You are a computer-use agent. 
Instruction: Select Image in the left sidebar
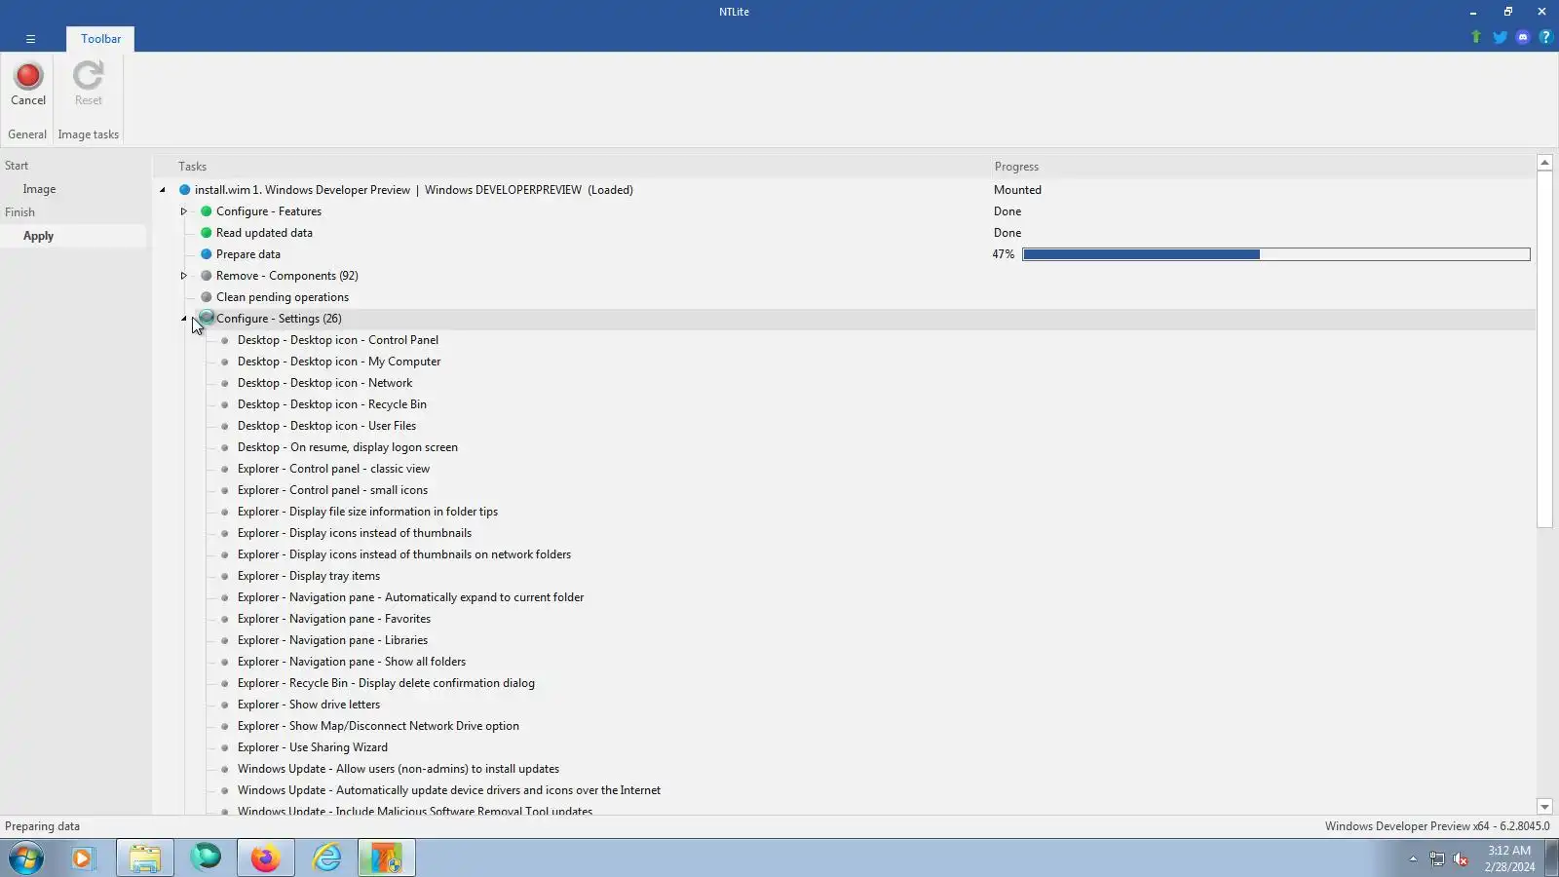tap(39, 189)
